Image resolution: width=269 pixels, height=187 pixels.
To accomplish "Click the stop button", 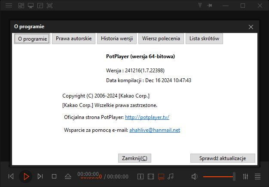I will click(x=54, y=176).
